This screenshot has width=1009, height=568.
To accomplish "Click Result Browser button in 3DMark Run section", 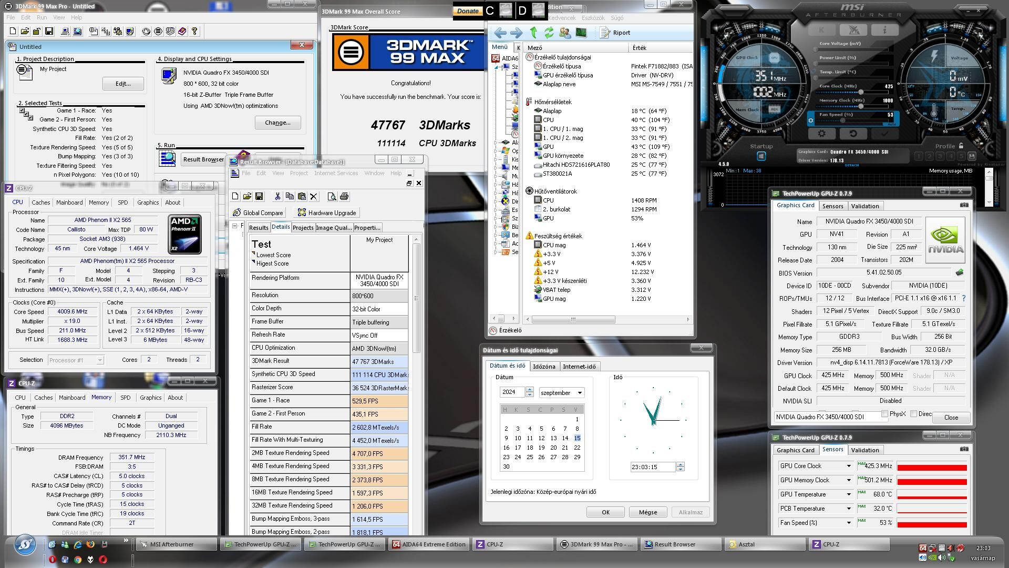I will [203, 159].
